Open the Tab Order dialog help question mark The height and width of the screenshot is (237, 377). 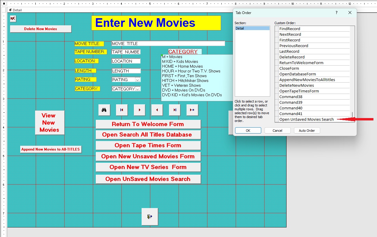click(x=337, y=13)
